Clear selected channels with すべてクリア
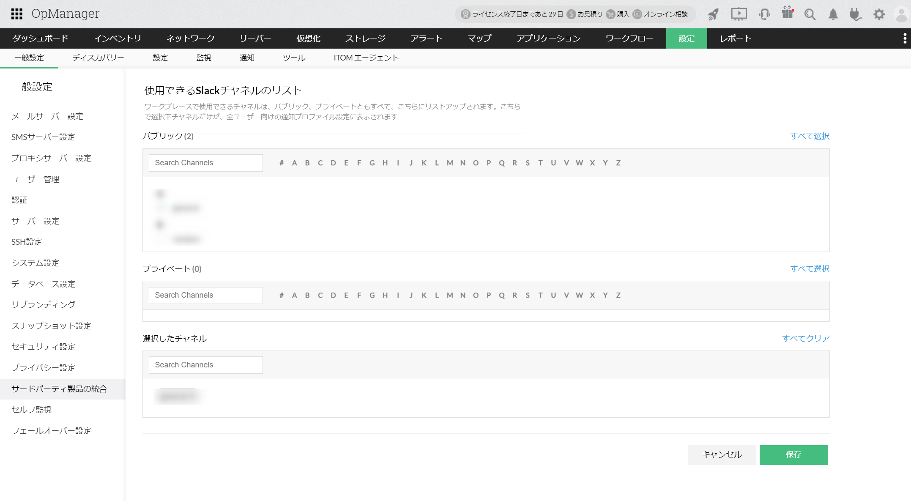 (x=806, y=338)
